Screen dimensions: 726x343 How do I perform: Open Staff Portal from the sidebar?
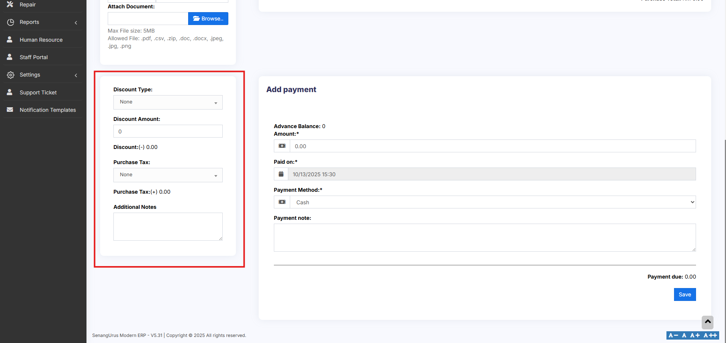(34, 57)
